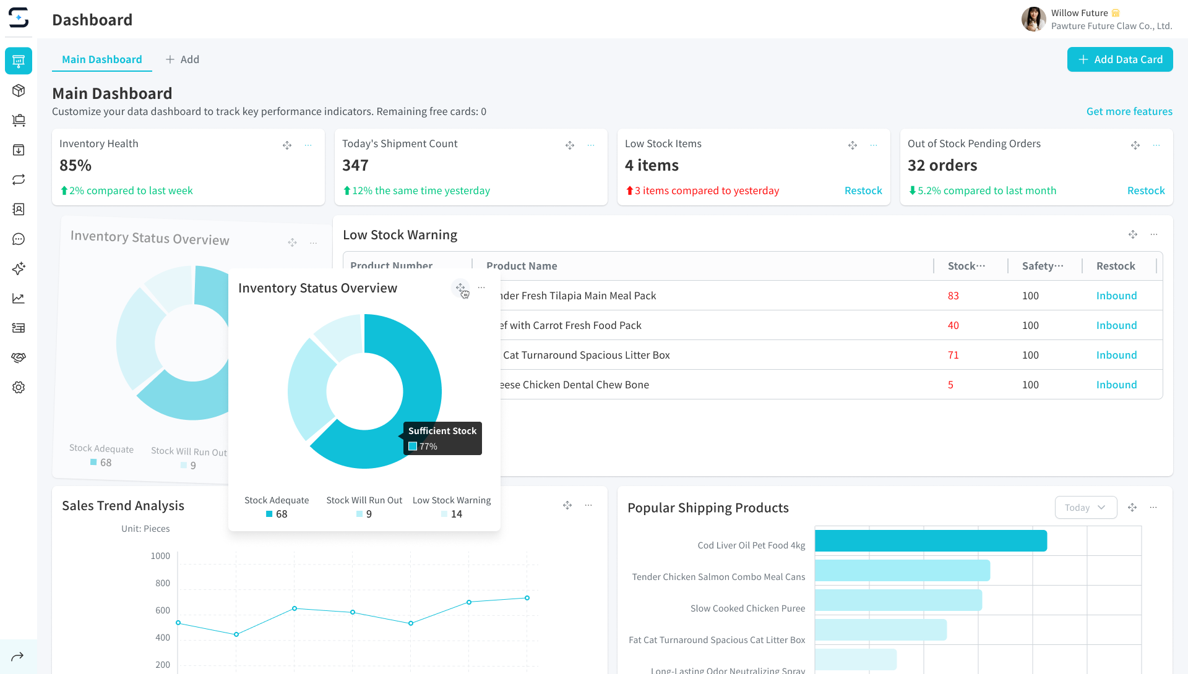This screenshot has width=1188, height=674.
Task: Open more options on Sales Trend Analysis card
Action: 588,506
